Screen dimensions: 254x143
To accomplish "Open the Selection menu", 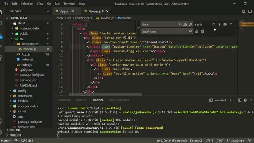I will pos(27,4).
